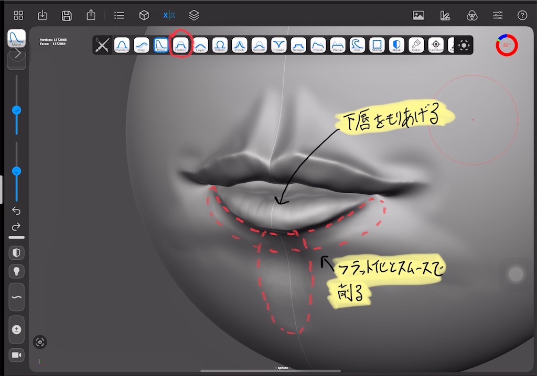Select the Pinch brush tool
Viewport: 537px width, 376px height.
(x=240, y=45)
